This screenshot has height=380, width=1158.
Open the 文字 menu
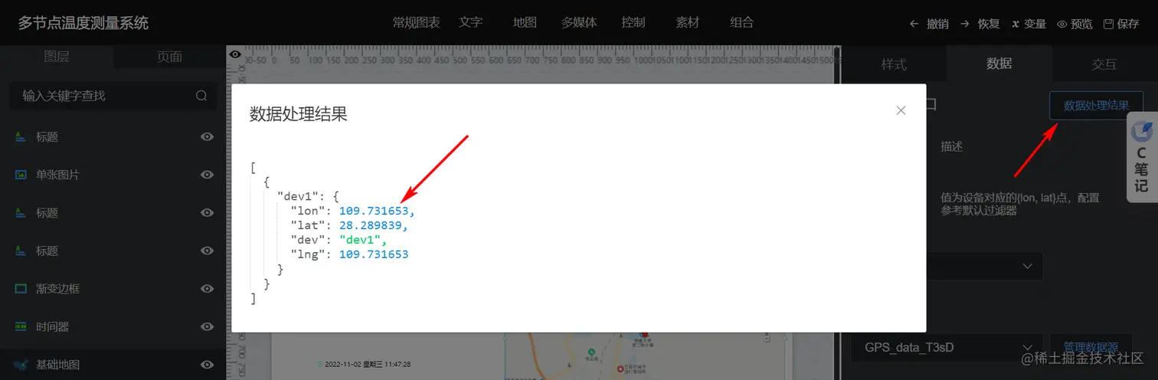tap(471, 22)
